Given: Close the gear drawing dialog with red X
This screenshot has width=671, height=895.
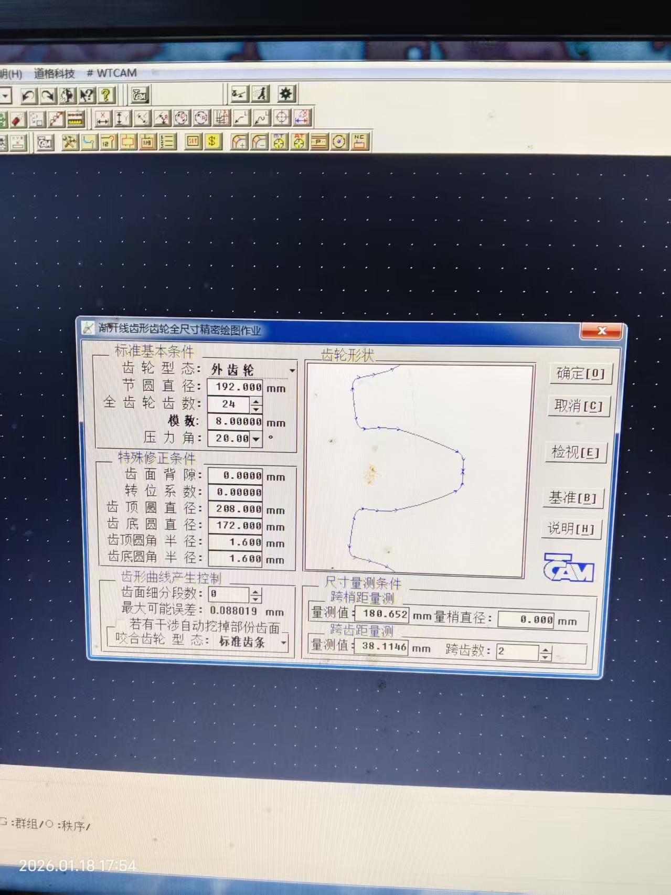Looking at the screenshot, I should pyautogui.click(x=601, y=331).
